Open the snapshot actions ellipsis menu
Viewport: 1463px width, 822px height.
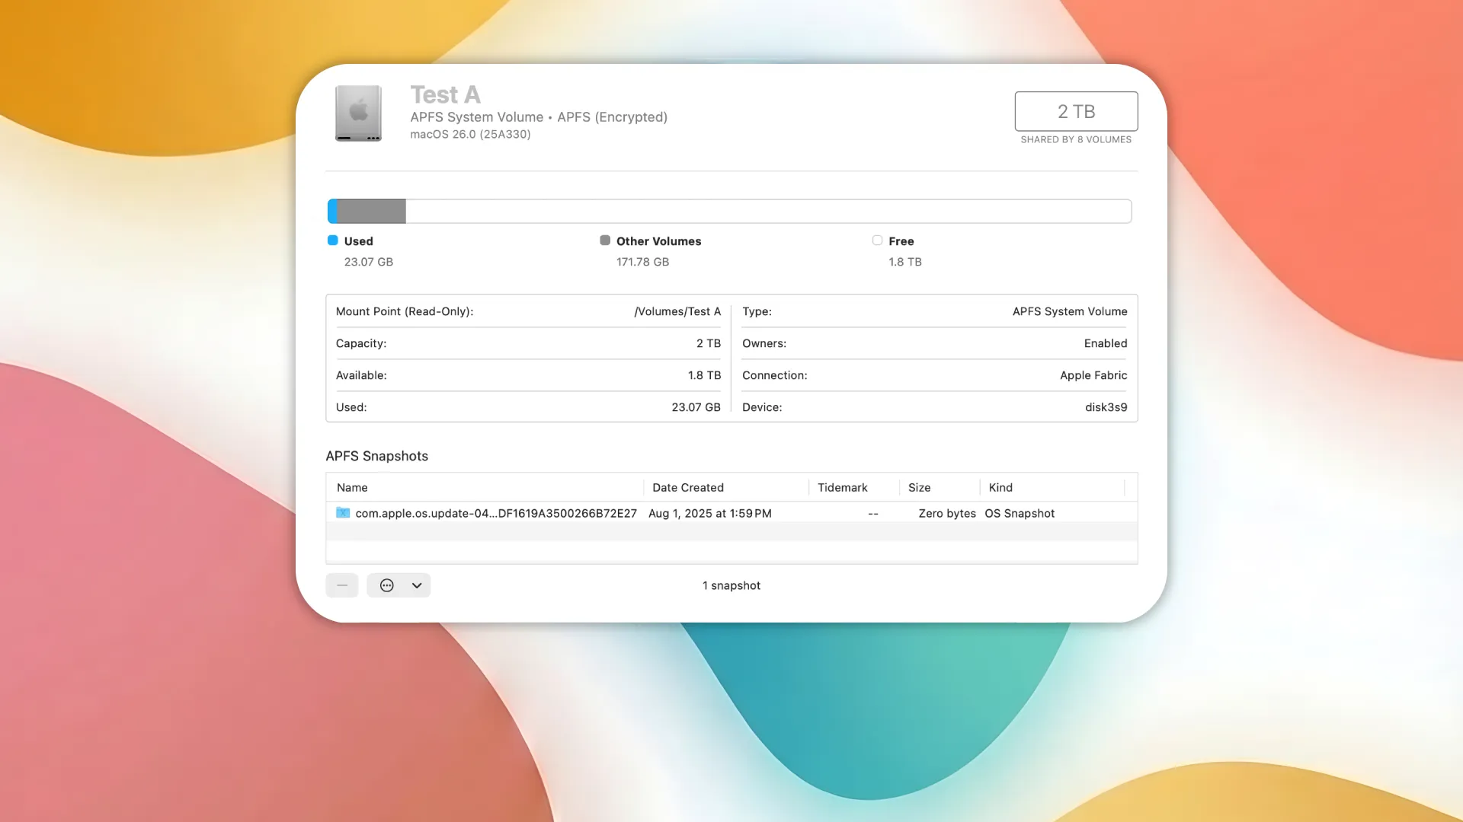point(387,585)
